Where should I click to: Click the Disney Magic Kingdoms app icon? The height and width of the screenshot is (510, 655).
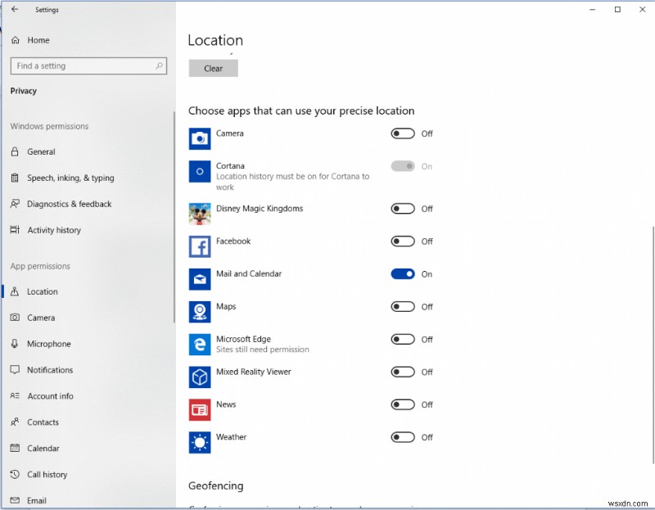click(x=199, y=213)
